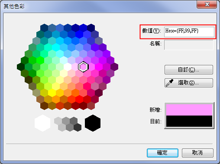Select the dark purple hexagon at right tip
The width and height of the screenshot is (220, 164).
coord(114,67)
